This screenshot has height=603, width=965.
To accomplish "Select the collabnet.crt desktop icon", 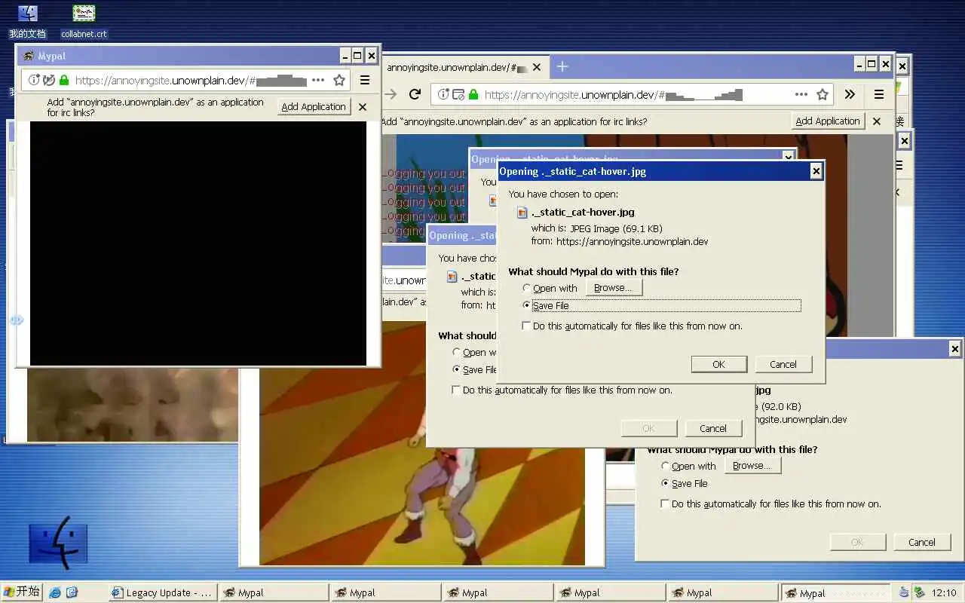I will click(x=84, y=22).
